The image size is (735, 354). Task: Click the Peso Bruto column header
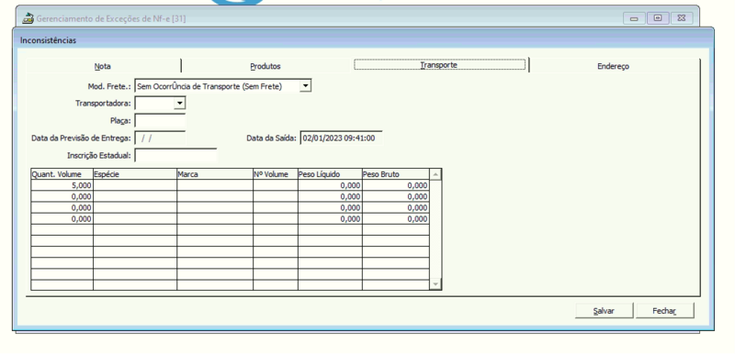tap(396, 174)
